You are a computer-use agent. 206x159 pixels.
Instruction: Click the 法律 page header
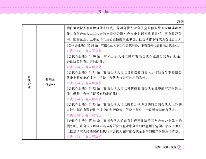click(x=103, y=11)
